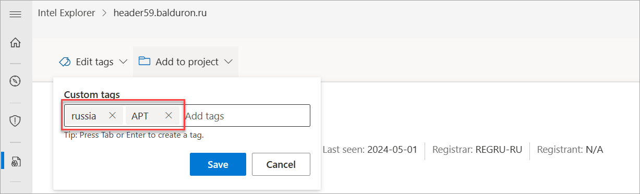The height and width of the screenshot is (194, 640).
Task: Remove the russia tag
Action: pyautogui.click(x=112, y=116)
